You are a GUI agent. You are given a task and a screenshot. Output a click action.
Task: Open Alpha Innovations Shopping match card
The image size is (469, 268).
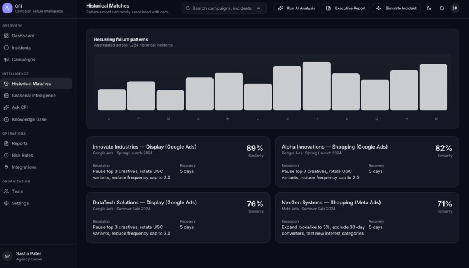coord(367,162)
